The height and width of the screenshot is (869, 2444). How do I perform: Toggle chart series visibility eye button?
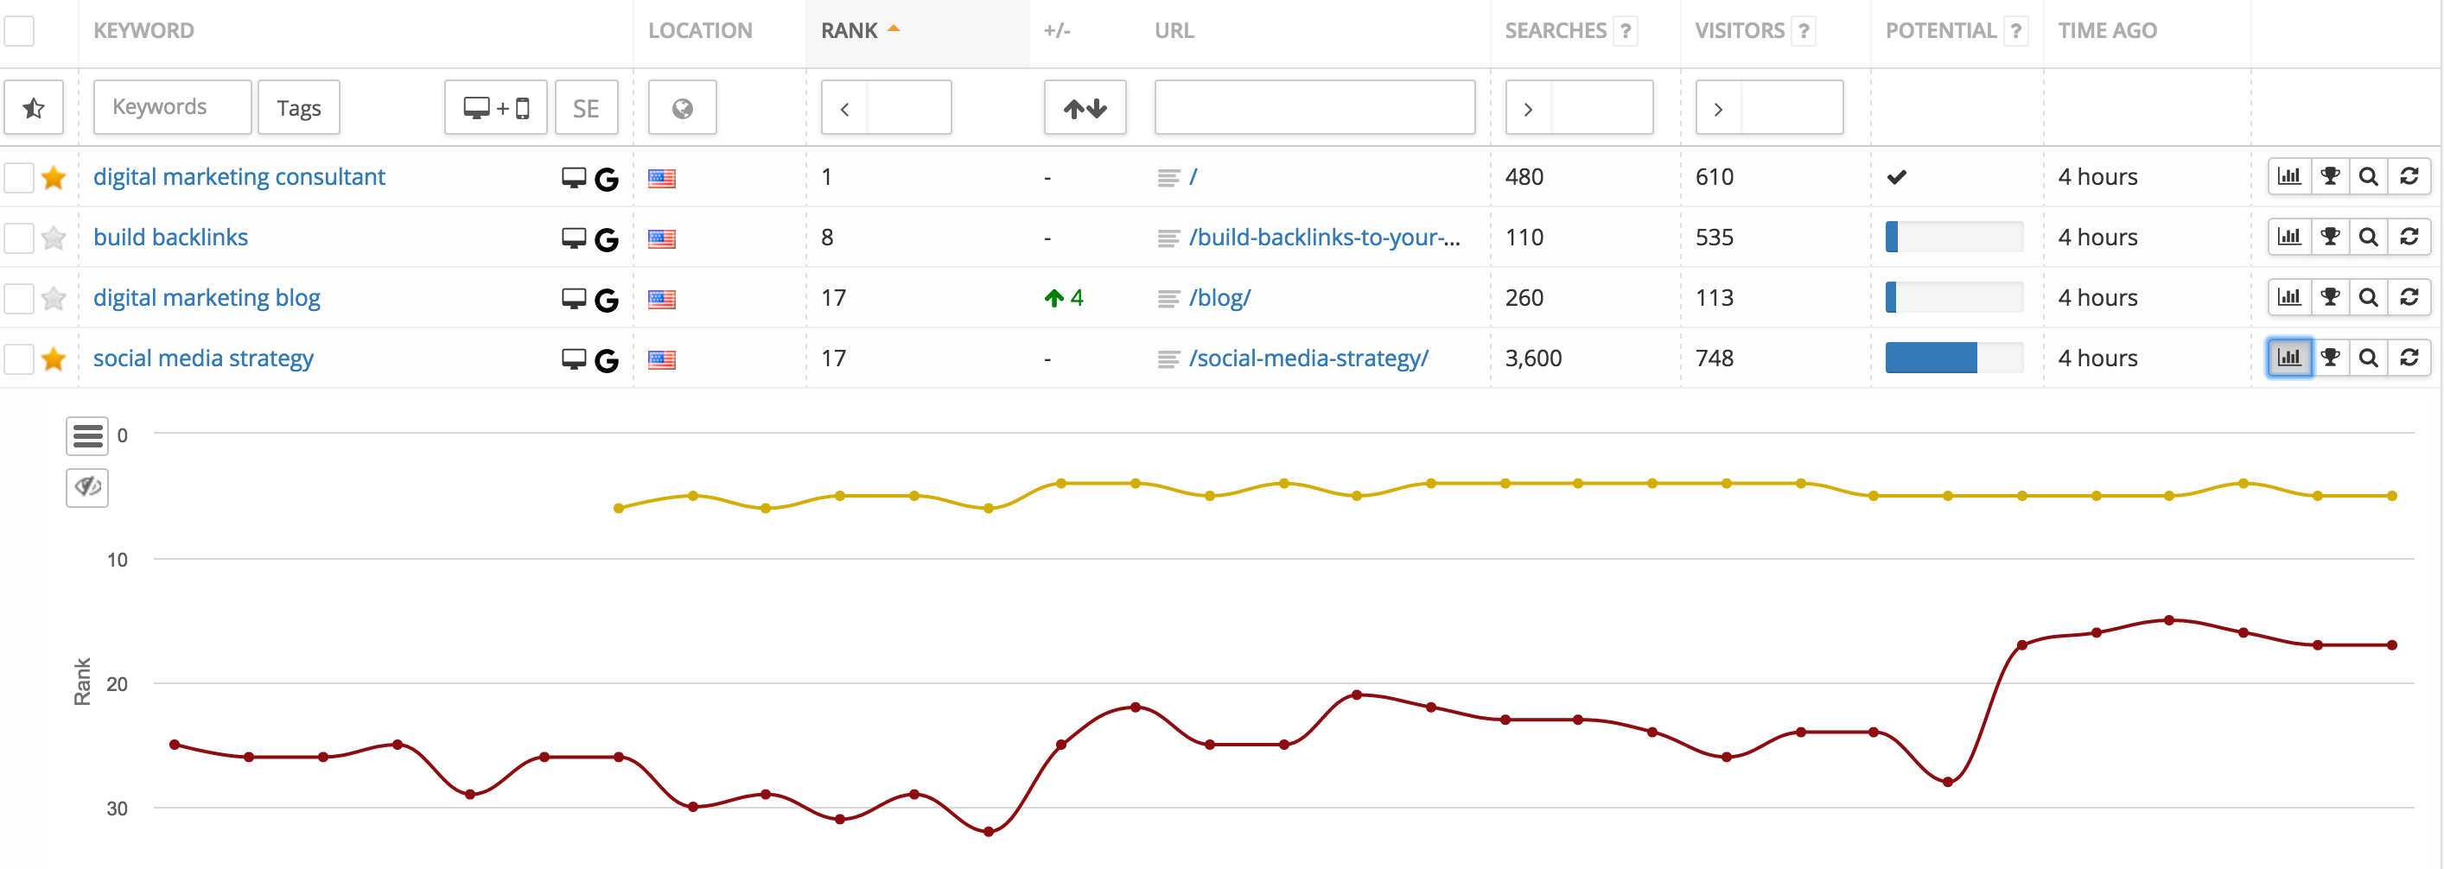(87, 488)
